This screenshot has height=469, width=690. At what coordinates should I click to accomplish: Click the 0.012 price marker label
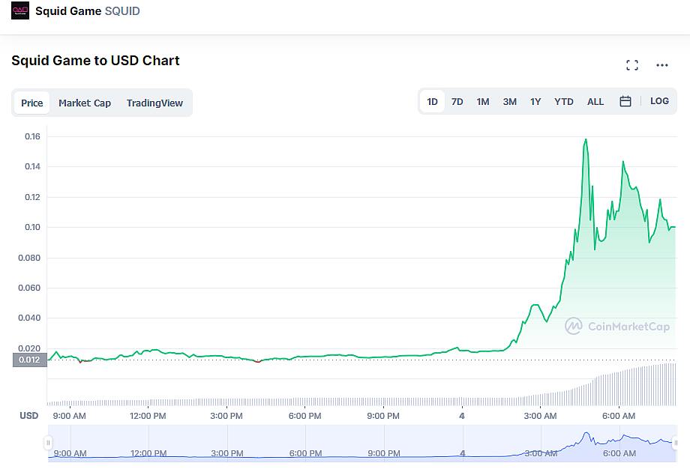point(29,360)
